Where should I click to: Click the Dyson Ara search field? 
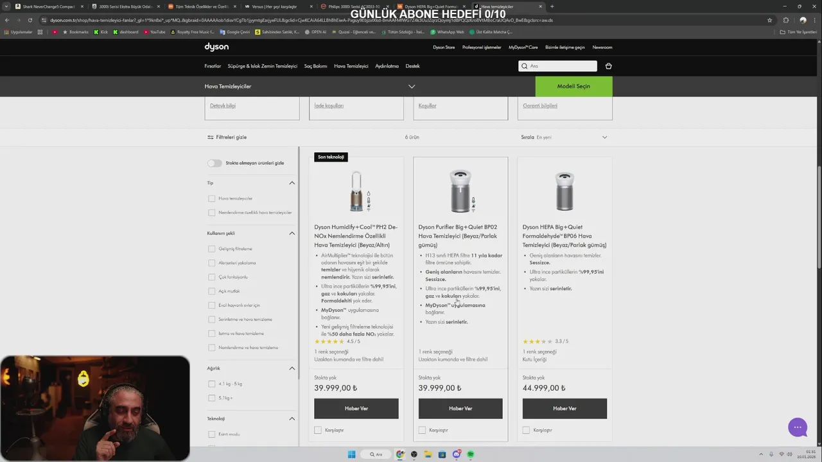557,66
